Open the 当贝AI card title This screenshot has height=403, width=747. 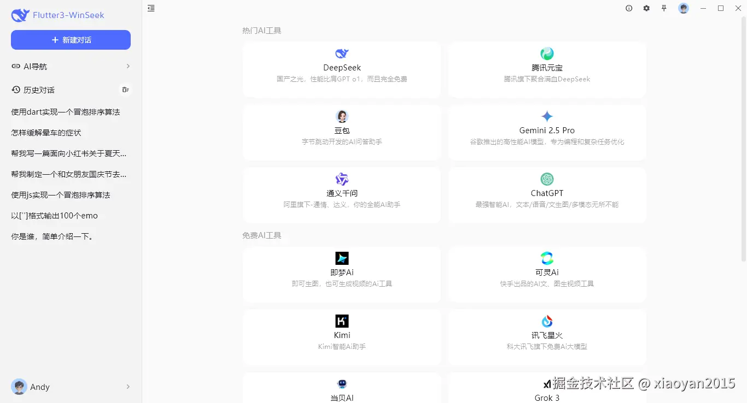click(342, 398)
